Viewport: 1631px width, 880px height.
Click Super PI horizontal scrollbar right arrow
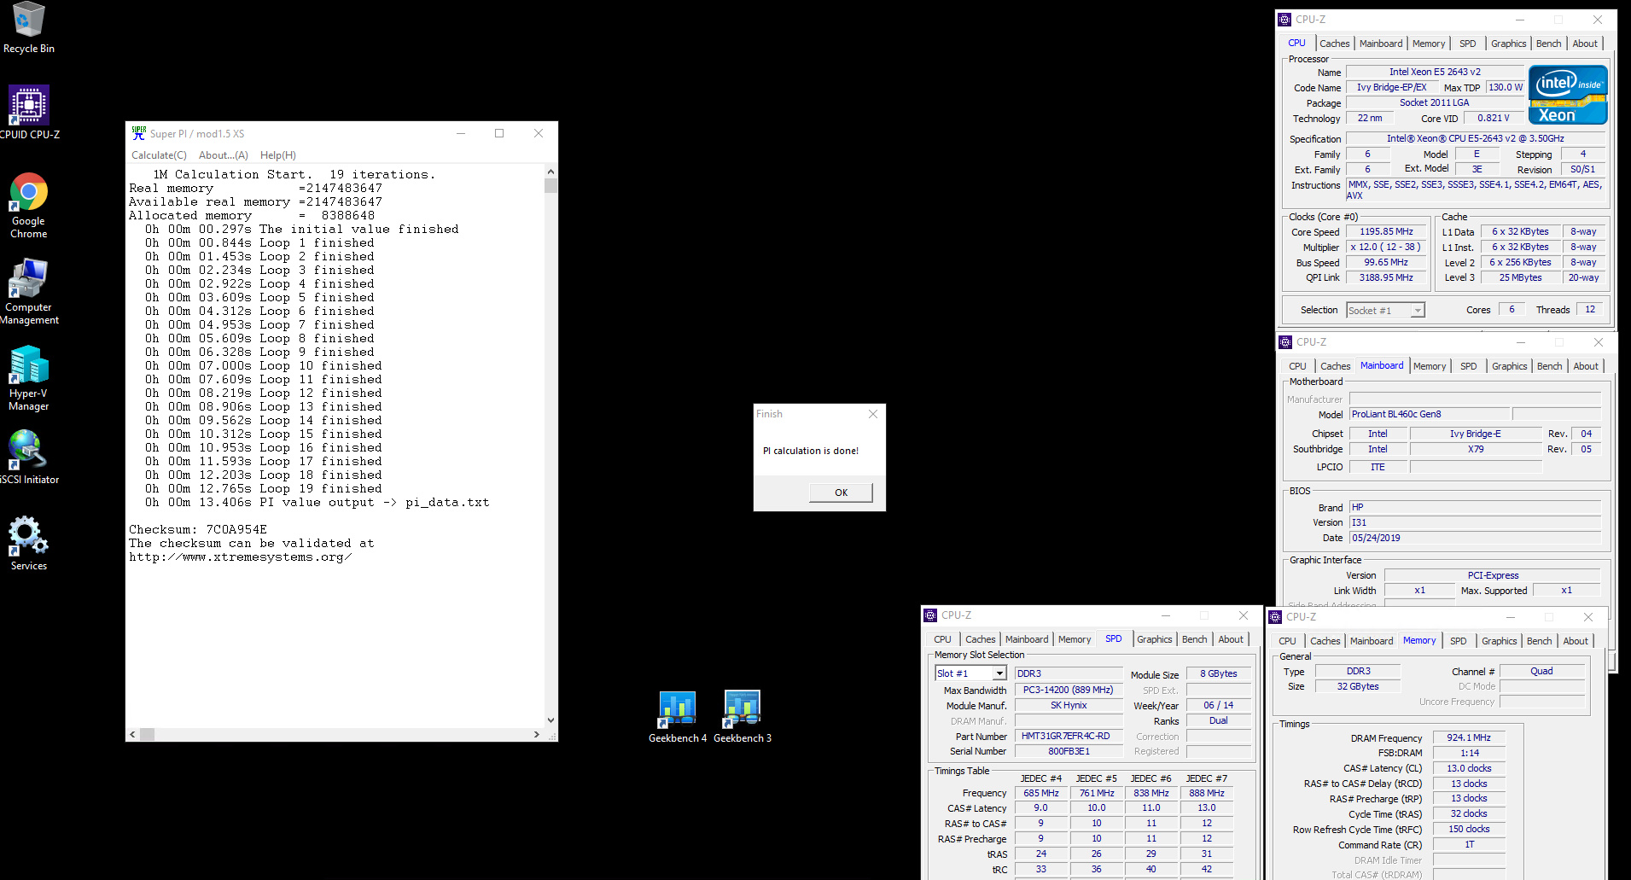pos(536,734)
